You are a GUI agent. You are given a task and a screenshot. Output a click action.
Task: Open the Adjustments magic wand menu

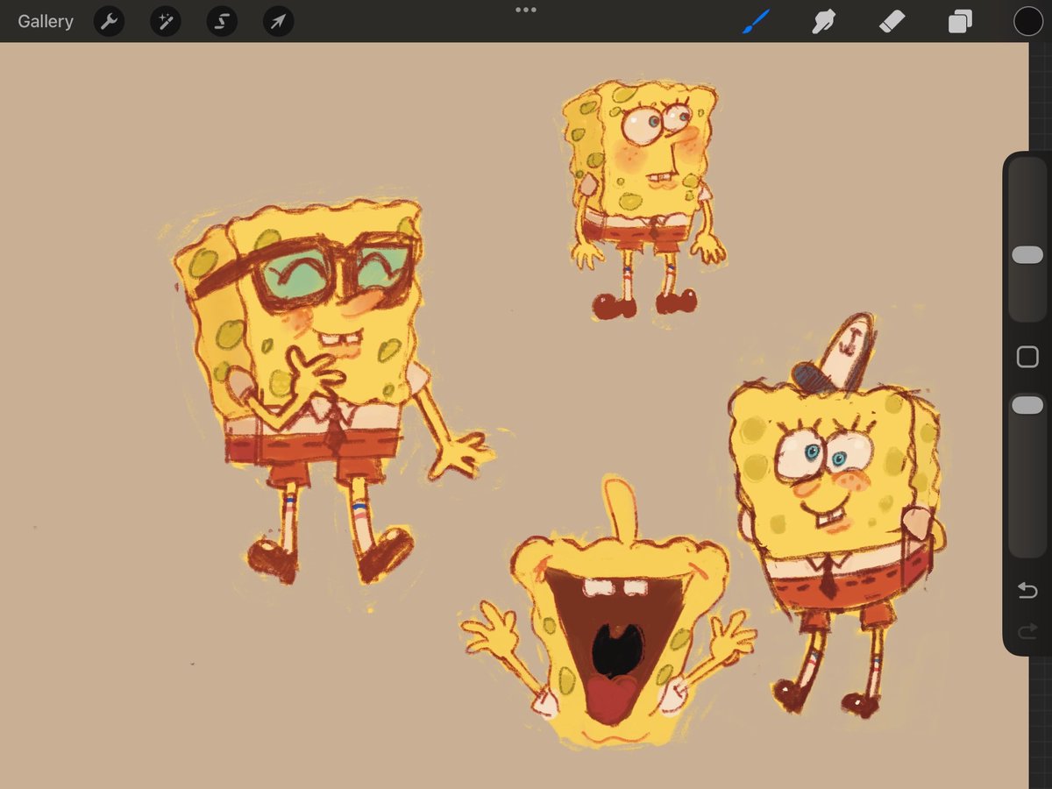pyautogui.click(x=165, y=21)
